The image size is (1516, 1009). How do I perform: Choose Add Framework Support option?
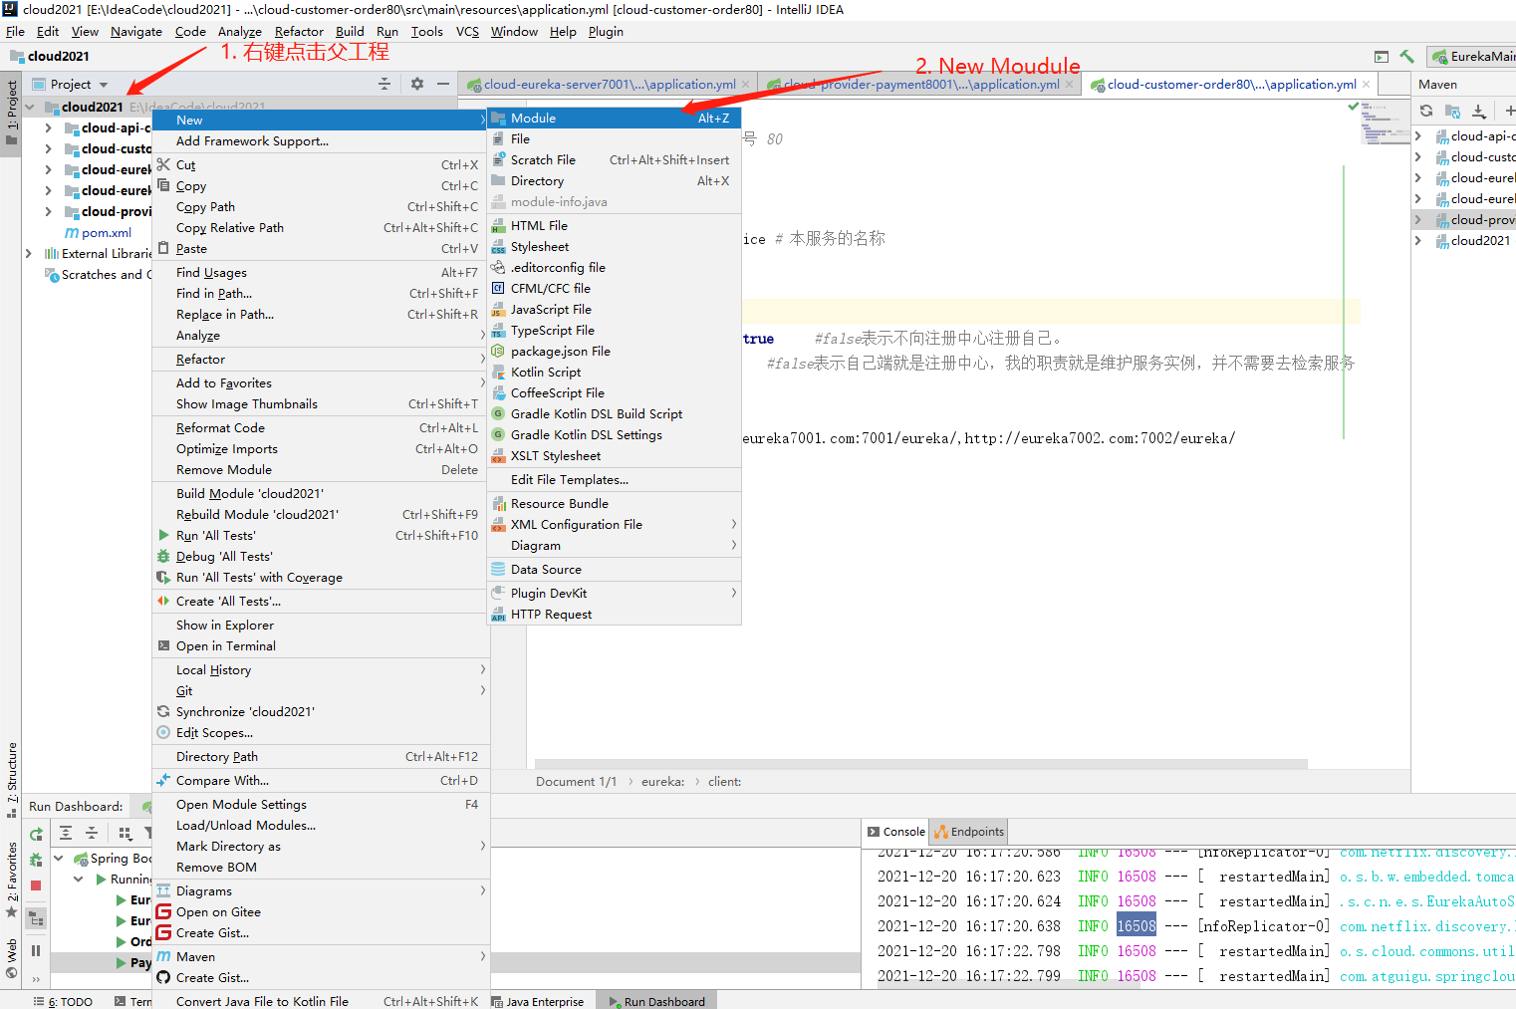(x=321, y=140)
